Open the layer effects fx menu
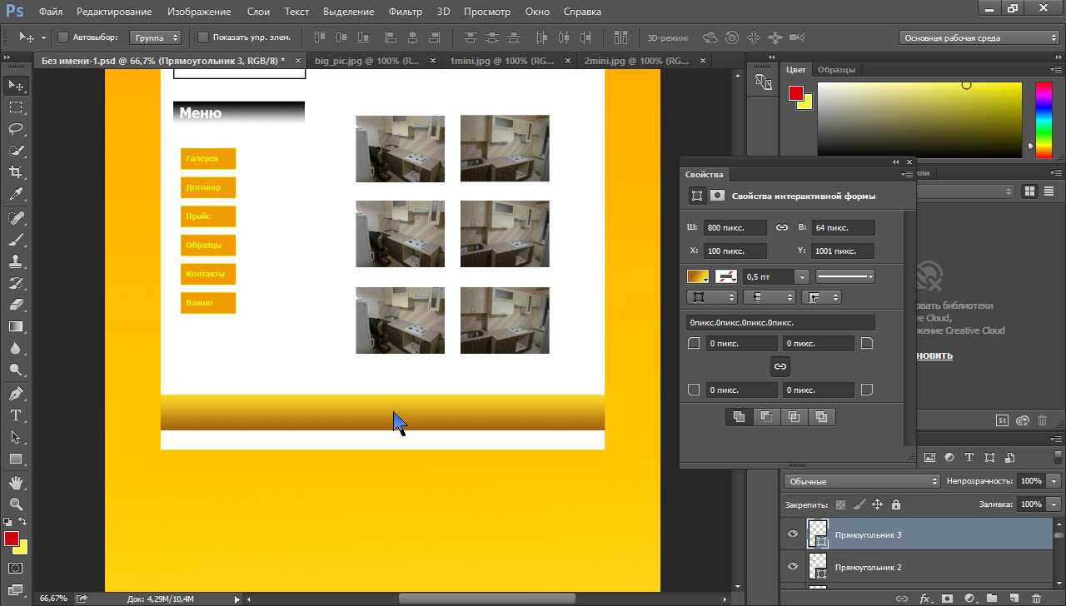This screenshot has width=1066, height=606. [924, 598]
